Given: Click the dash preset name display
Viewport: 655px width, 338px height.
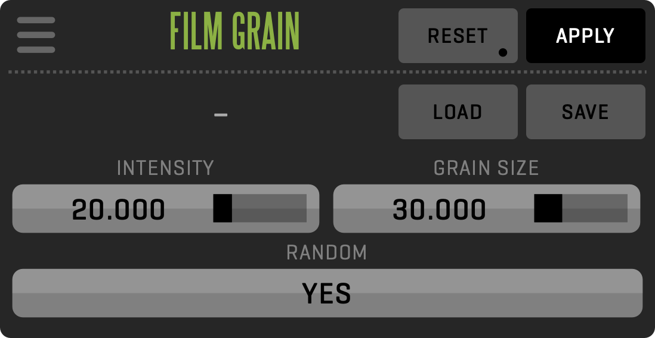Looking at the screenshot, I should coord(221,114).
